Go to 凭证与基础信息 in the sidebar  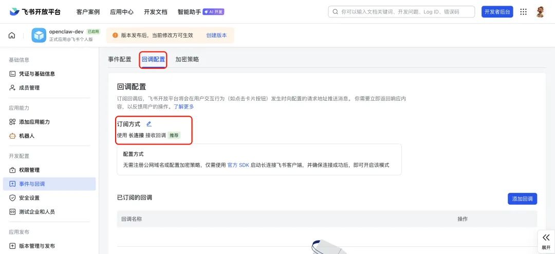tap(37, 74)
